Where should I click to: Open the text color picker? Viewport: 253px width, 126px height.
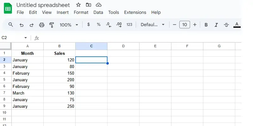[x=237, y=25]
